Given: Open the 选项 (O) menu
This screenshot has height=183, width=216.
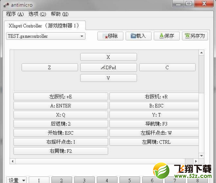Looking at the screenshot, I should pyautogui.click(x=37, y=14).
